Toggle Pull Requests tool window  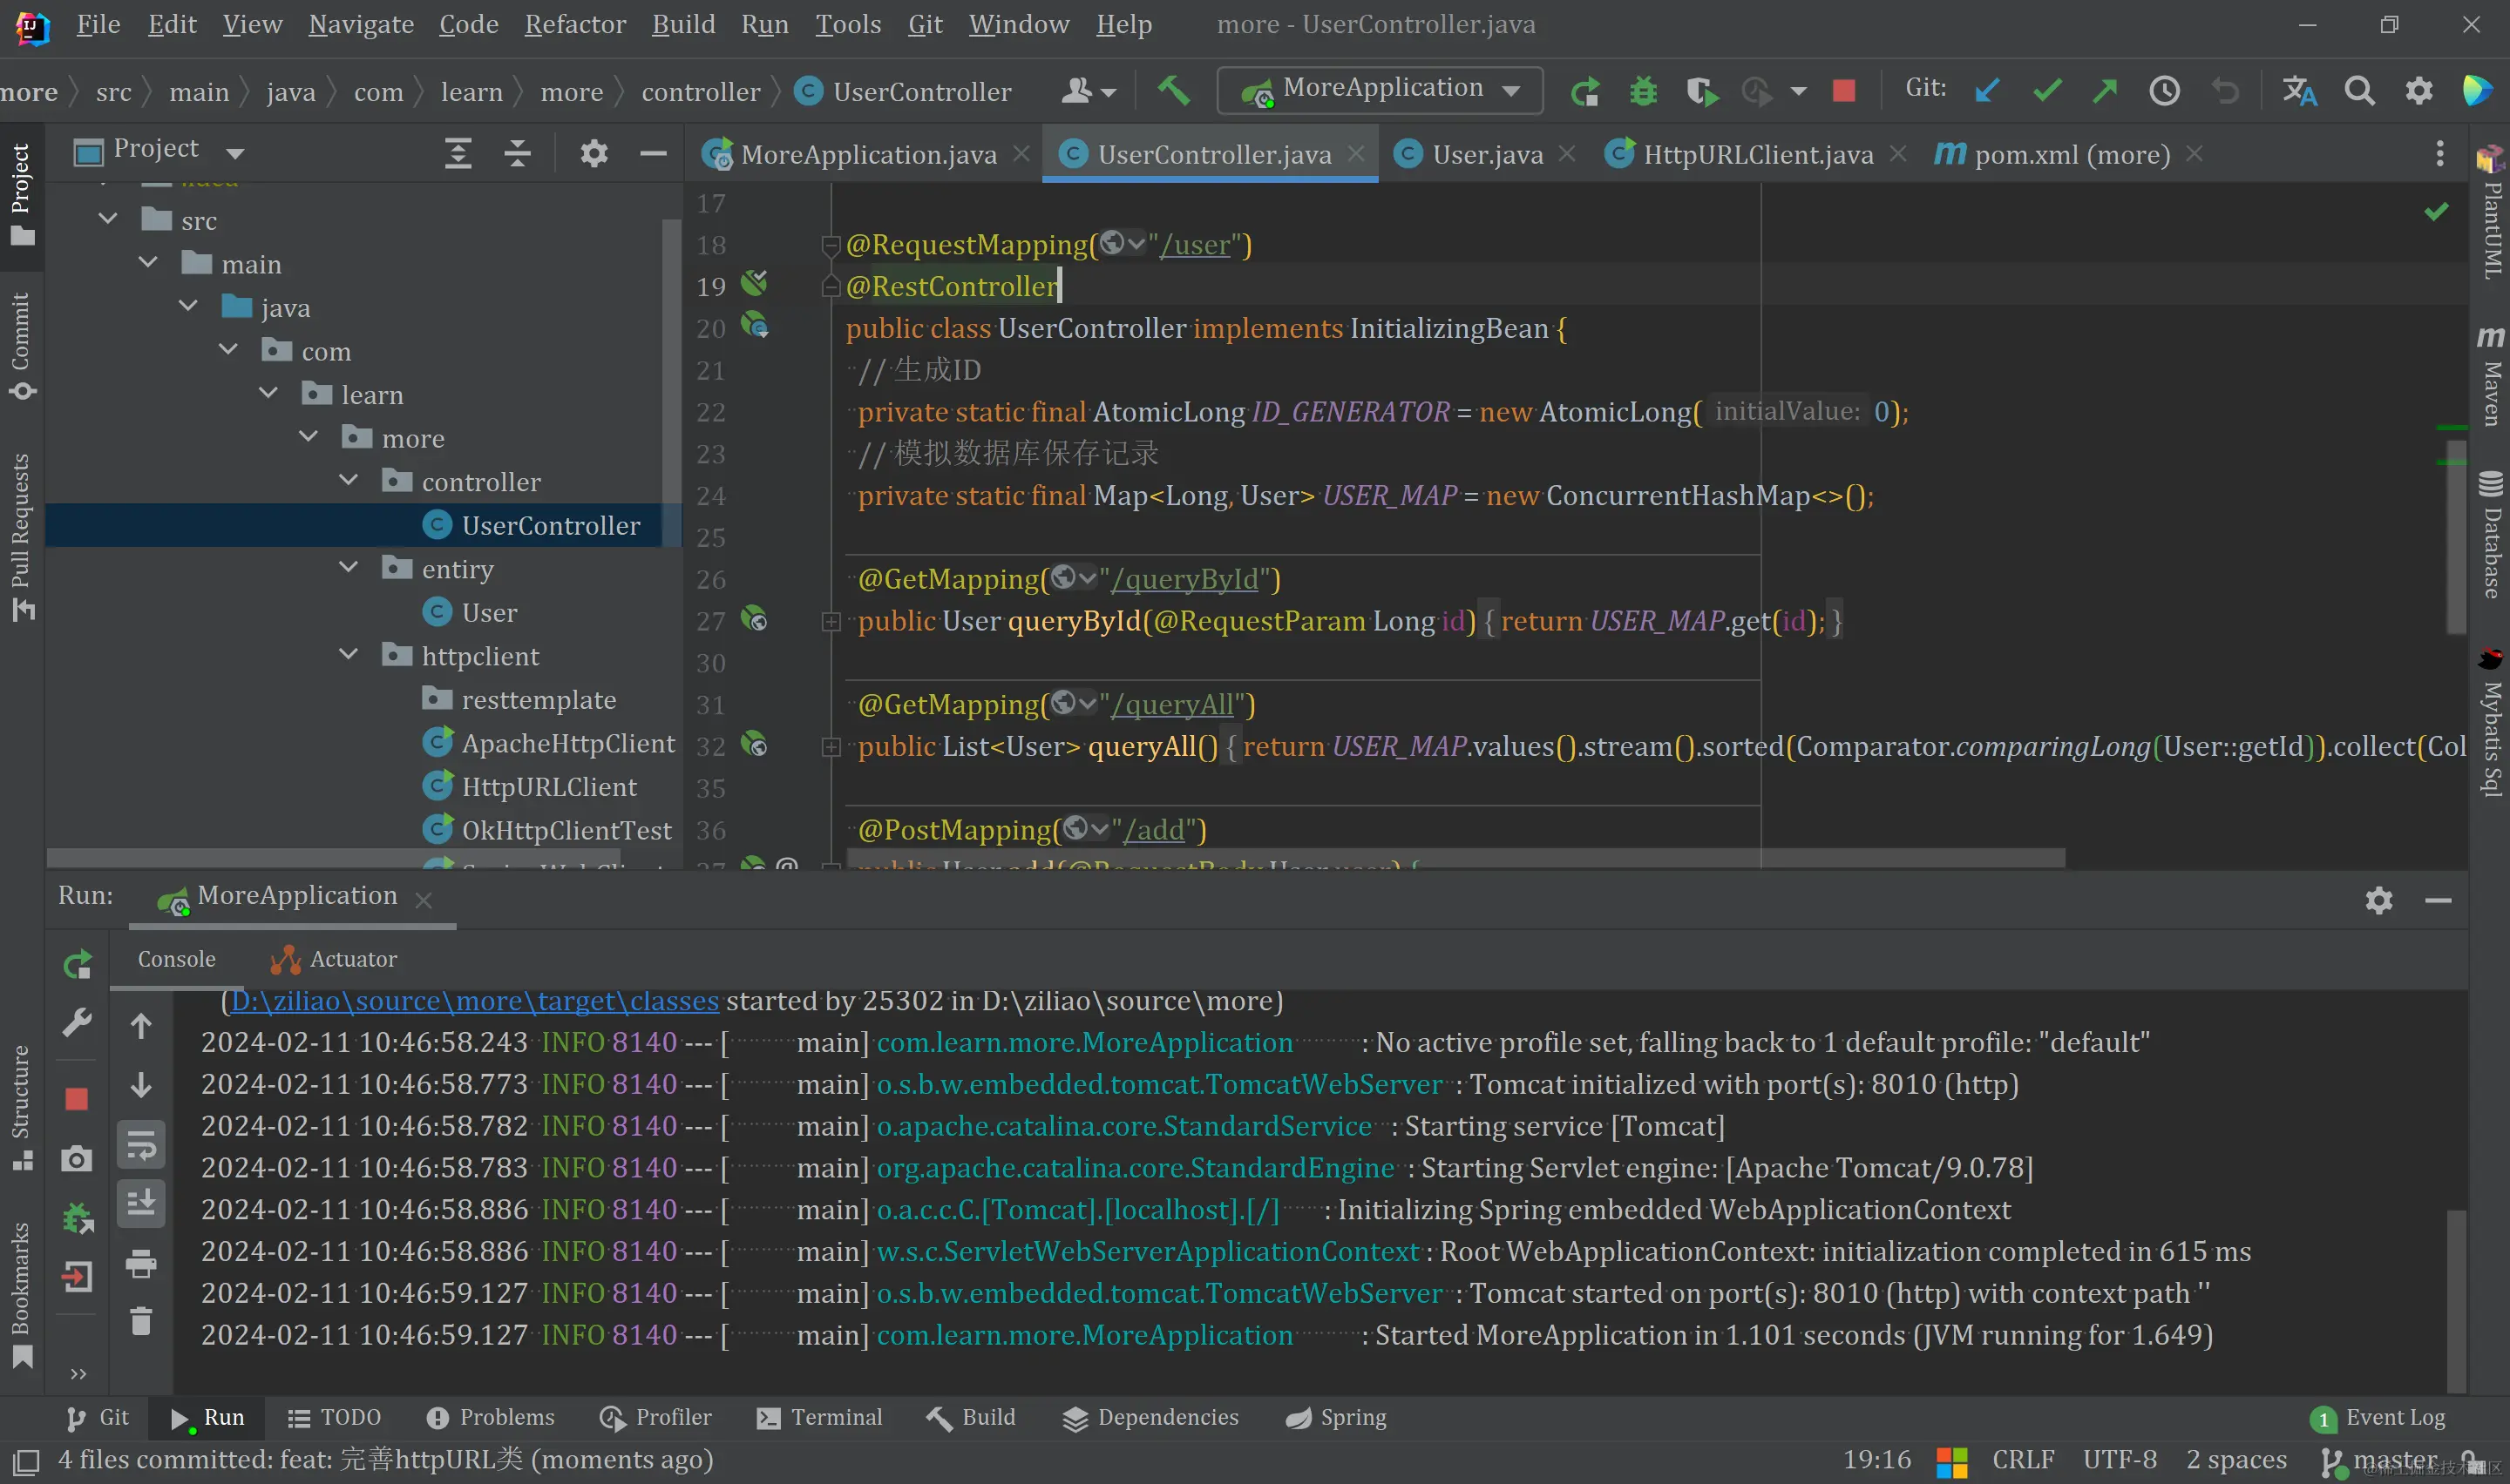click(22, 537)
